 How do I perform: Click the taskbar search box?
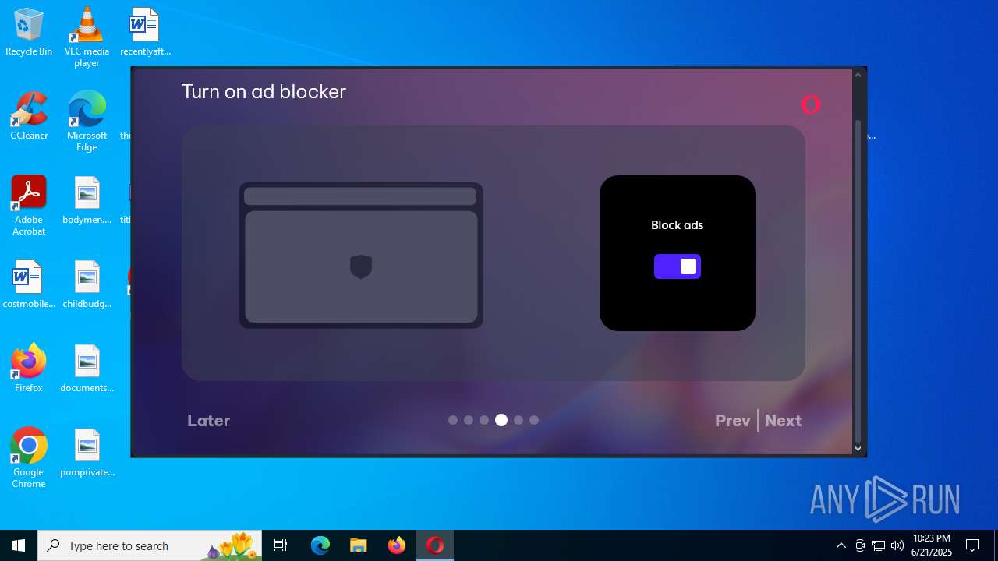pyautogui.click(x=150, y=545)
